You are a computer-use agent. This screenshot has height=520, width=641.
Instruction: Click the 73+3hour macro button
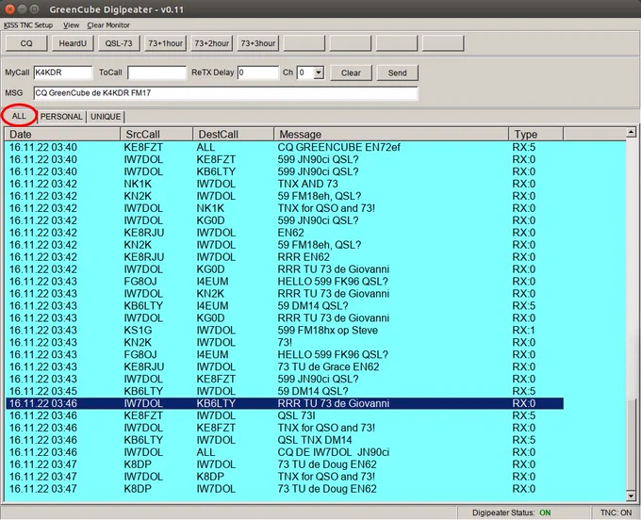(258, 43)
